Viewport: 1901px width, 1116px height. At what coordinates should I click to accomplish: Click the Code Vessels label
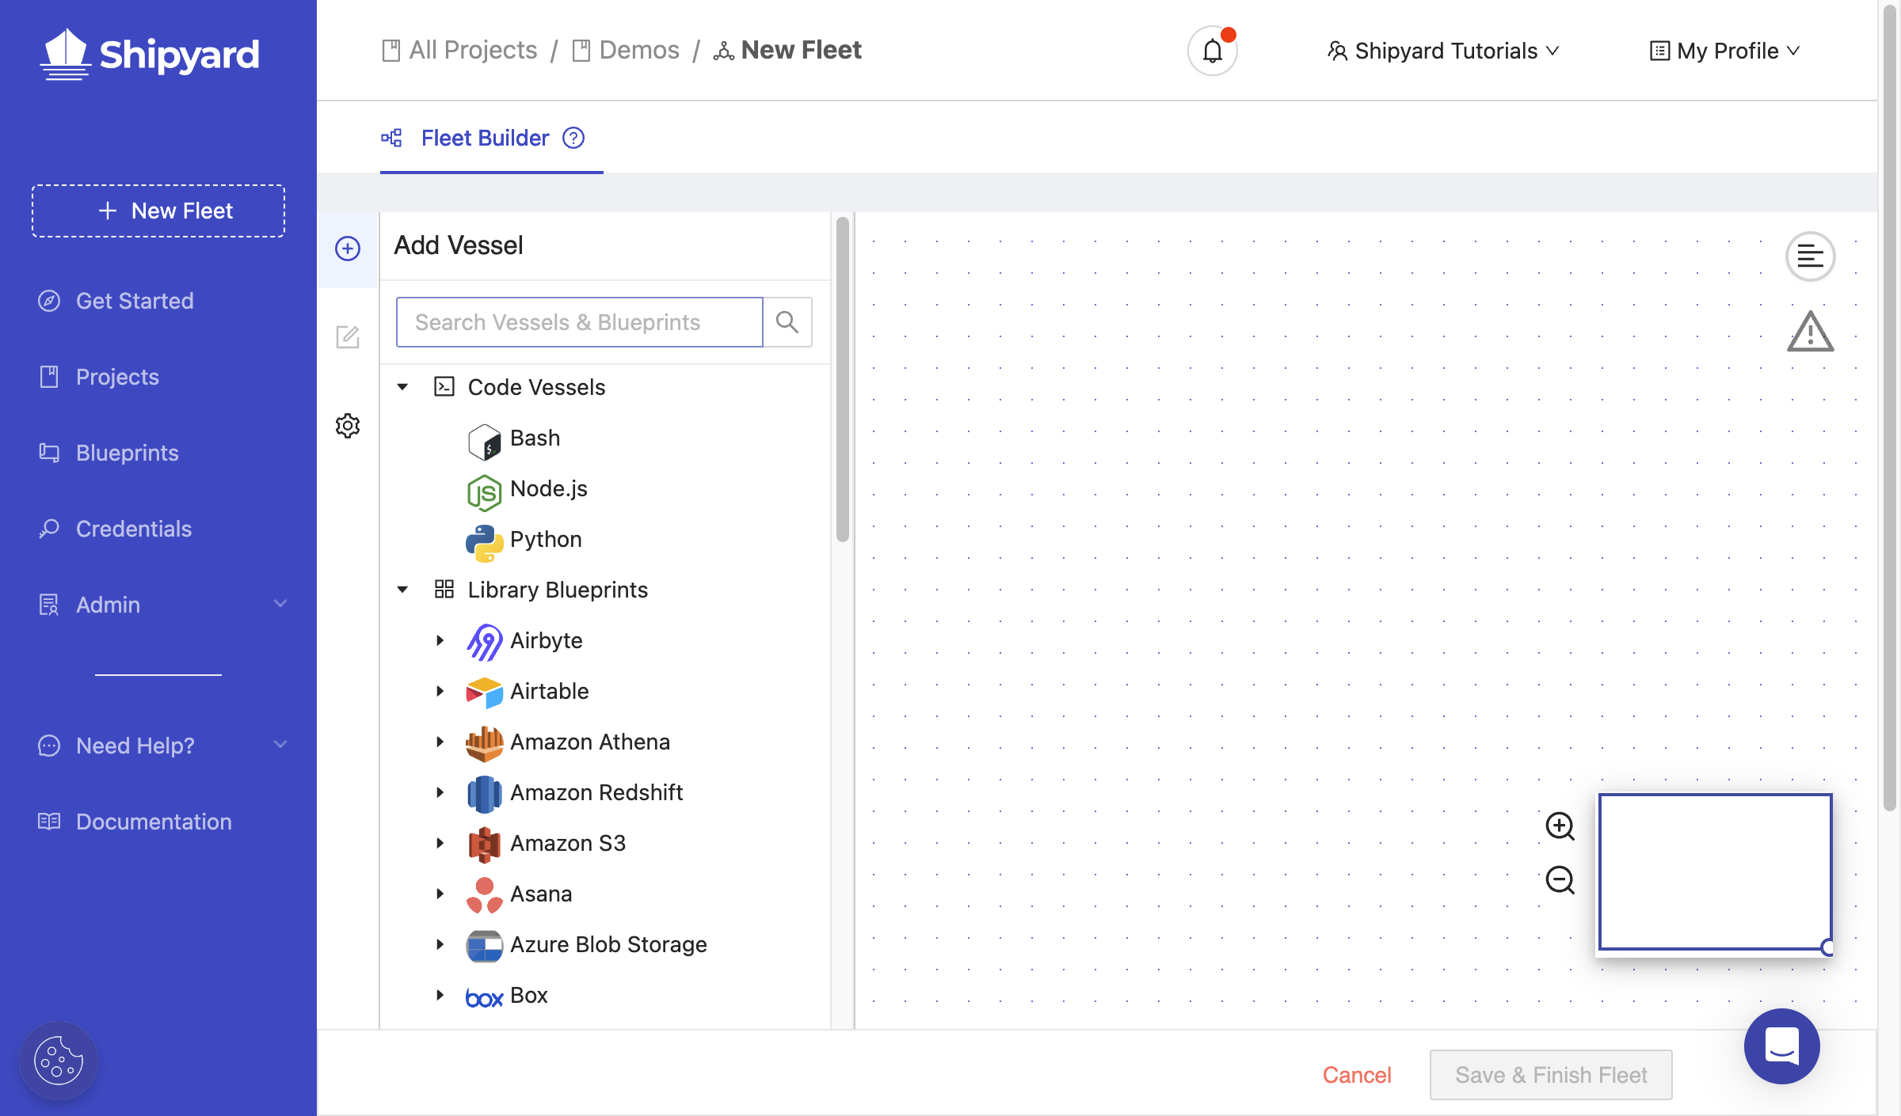(x=536, y=387)
